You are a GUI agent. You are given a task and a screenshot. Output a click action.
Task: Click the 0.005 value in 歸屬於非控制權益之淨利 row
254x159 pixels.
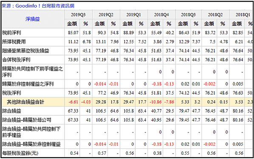pos(238,84)
